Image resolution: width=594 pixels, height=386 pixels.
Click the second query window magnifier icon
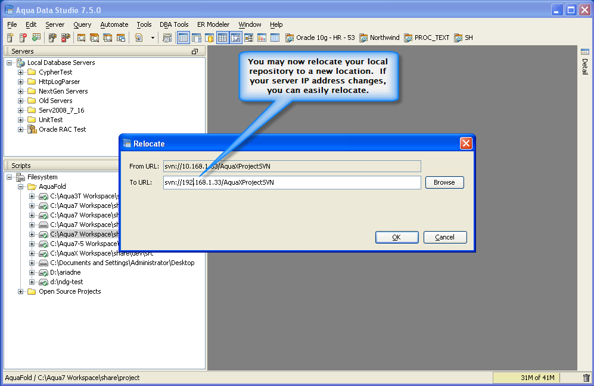click(94, 38)
